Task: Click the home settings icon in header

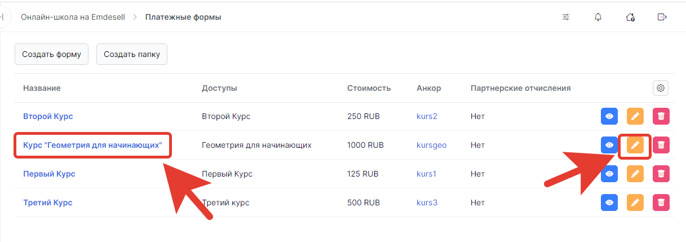Action: point(630,17)
